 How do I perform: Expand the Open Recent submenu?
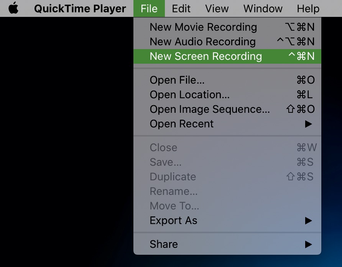tap(227, 124)
